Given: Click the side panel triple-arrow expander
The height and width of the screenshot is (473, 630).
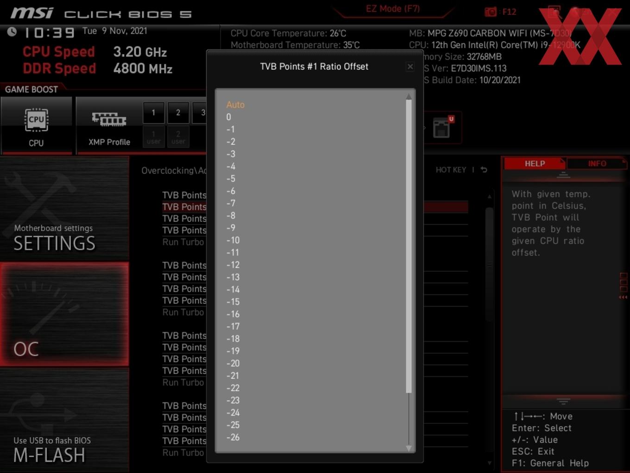Looking at the screenshot, I should pos(623,297).
